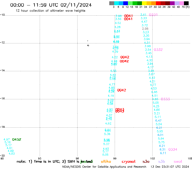This screenshot has height=169, width=192.
Task: Select the wave height value 6.01
Action: click(x=160, y=135)
